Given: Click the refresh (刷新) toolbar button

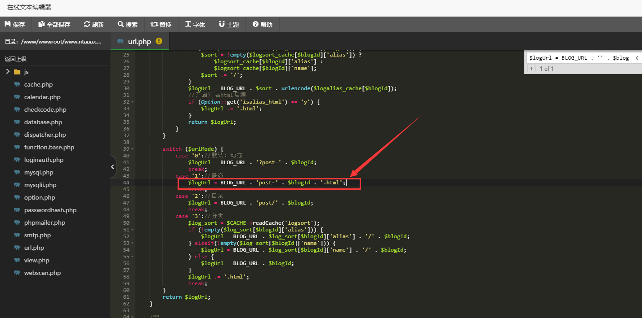Looking at the screenshot, I should pos(94,25).
